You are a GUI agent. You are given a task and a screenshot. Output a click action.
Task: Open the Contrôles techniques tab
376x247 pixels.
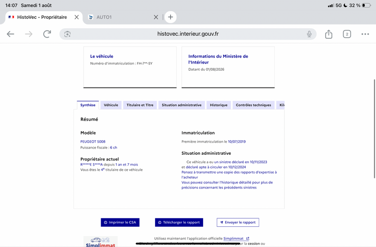coord(253,105)
